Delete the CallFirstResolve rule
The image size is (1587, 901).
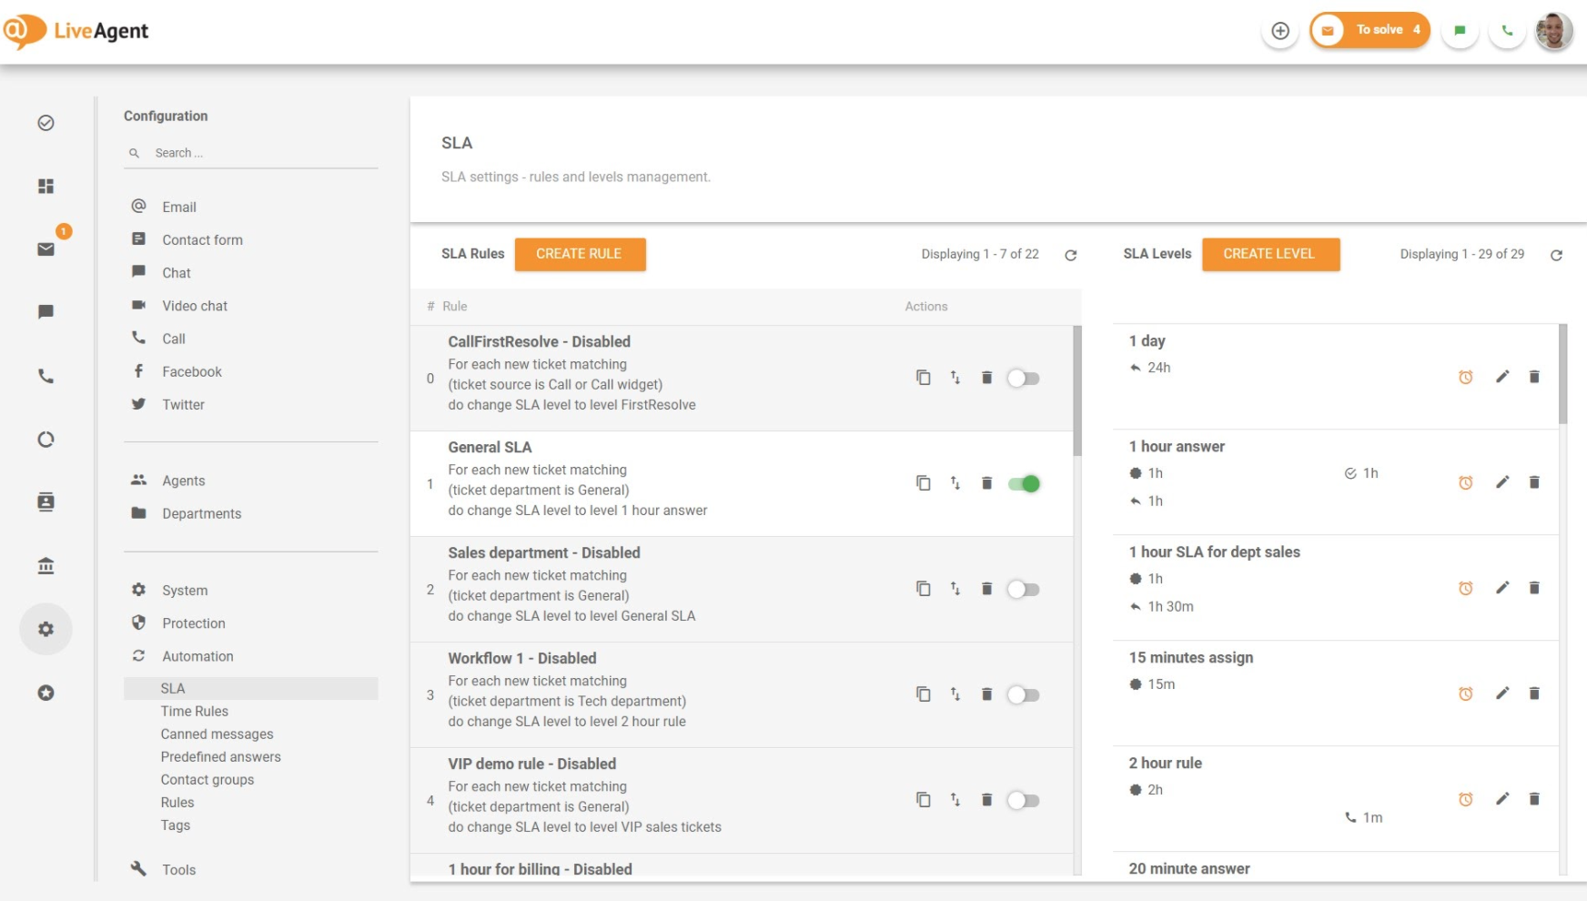click(x=986, y=377)
